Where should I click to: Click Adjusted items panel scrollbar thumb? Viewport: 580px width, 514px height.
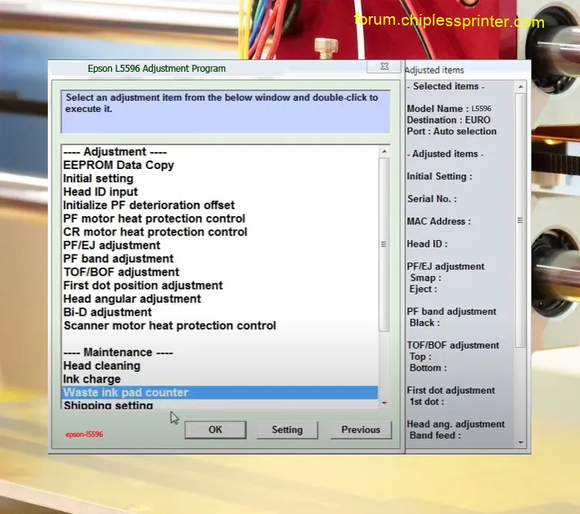tap(520, 221)
